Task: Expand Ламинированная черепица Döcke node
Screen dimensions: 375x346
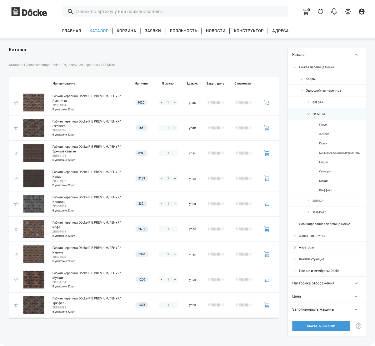Action: pos(295,224)
